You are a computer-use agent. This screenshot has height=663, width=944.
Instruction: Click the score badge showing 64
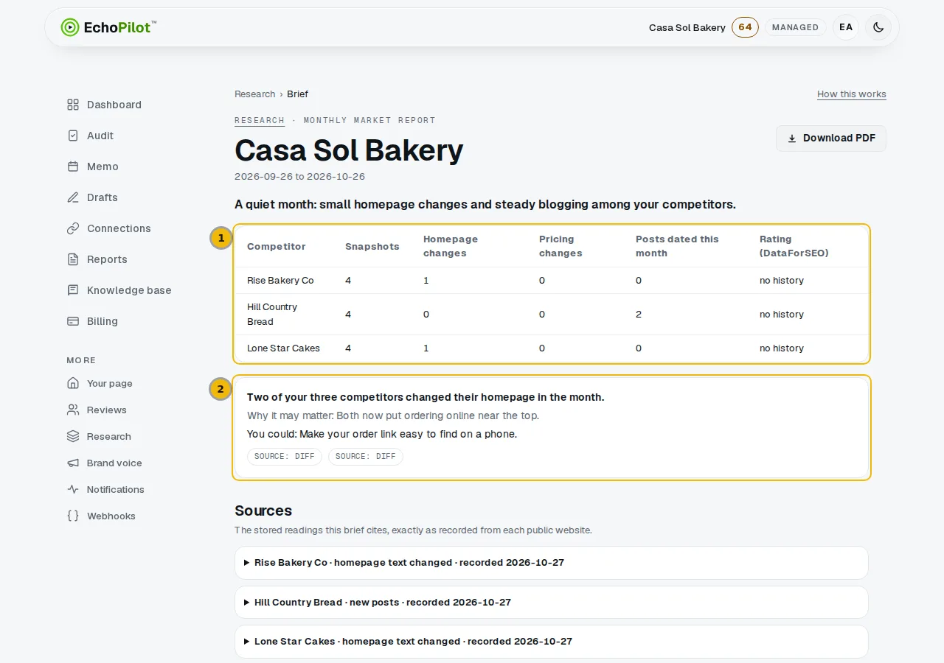[745, 27]
